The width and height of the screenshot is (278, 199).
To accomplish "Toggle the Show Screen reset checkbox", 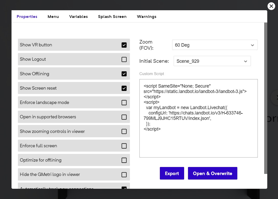I will [x=124, y=88].
